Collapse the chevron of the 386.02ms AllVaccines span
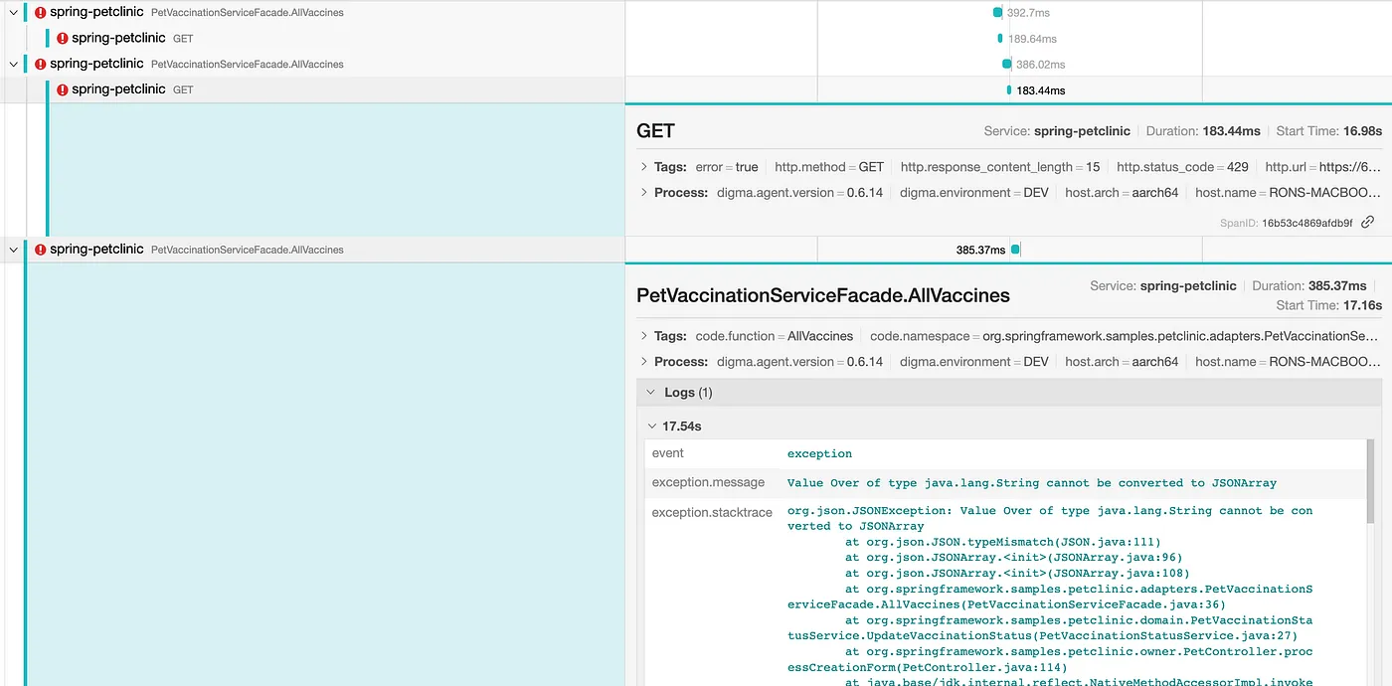Image resolution: width=1392 pixels, height=686 pixels. [14, 64]
